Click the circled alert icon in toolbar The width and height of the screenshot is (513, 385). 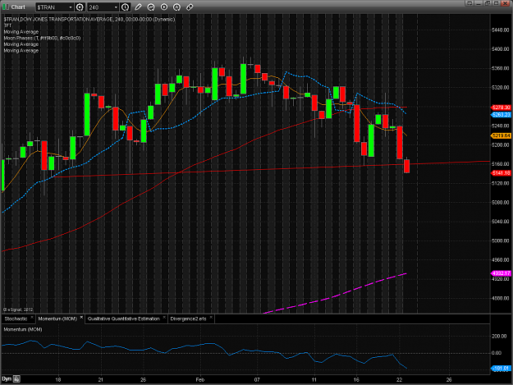176,7
